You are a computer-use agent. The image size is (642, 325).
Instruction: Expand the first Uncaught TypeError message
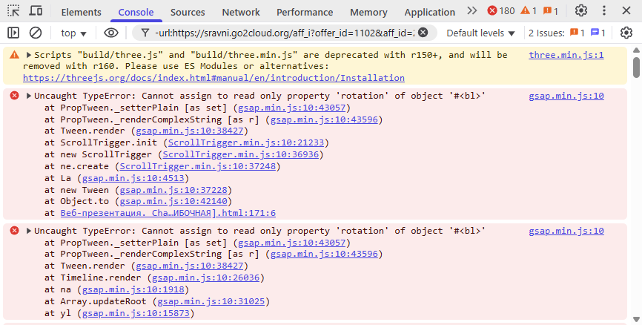tap(29, 96)
